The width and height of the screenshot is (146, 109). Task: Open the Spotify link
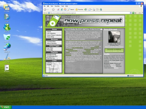[x=49, y=65]
